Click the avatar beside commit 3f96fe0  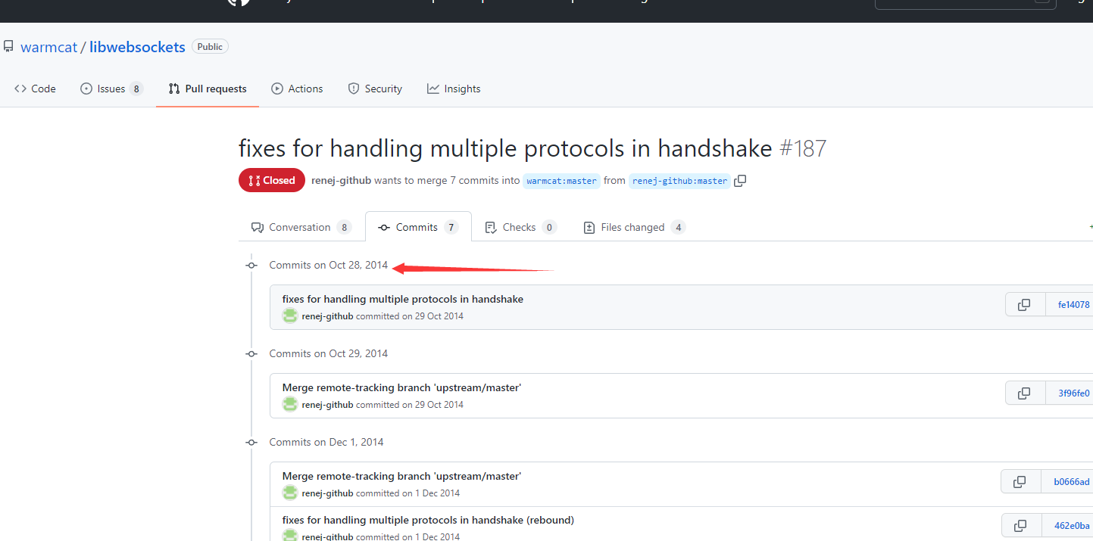(290, 404)
